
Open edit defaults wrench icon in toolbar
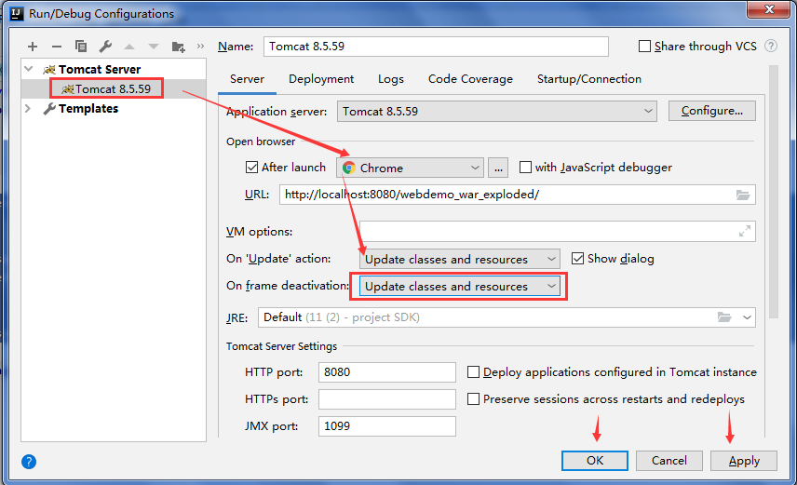[x=105, y=47]
